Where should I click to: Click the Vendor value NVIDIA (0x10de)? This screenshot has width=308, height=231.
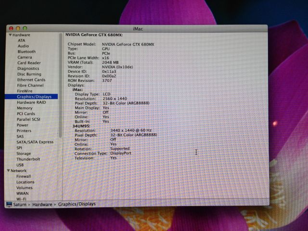117,67
